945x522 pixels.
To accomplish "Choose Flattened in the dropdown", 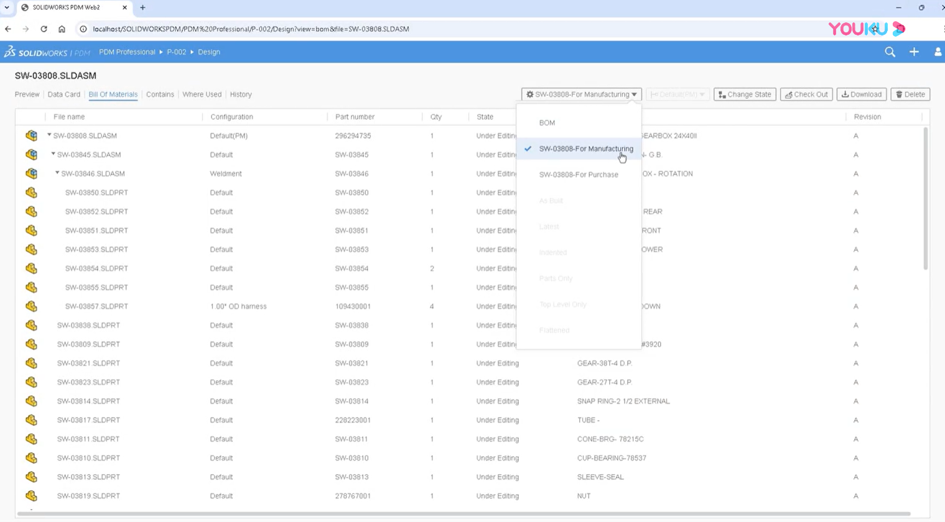I will pos(579,330).
